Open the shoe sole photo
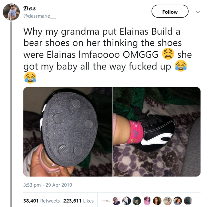 click(68, 132)
